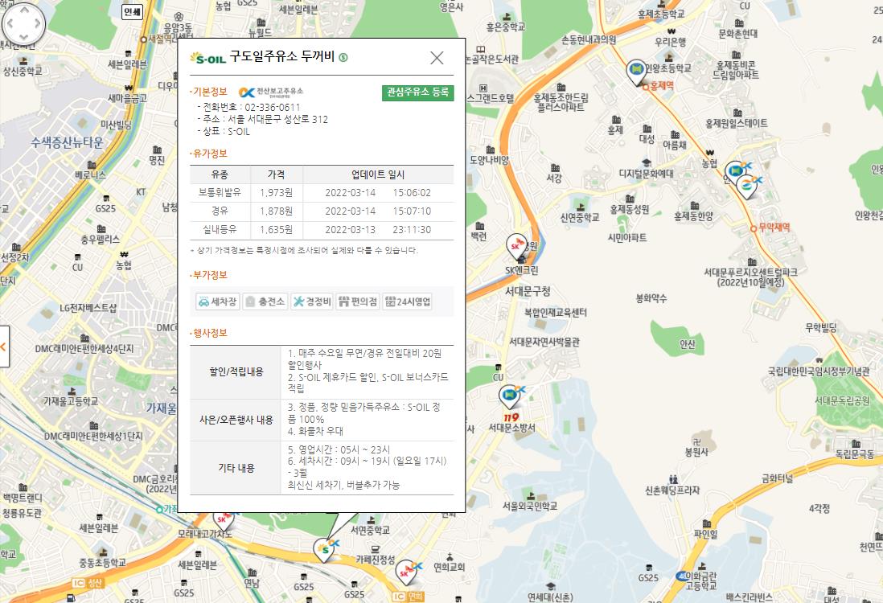Click the 119 fire station symbol
The image size is (883, 603).
[x=511, y=417]
